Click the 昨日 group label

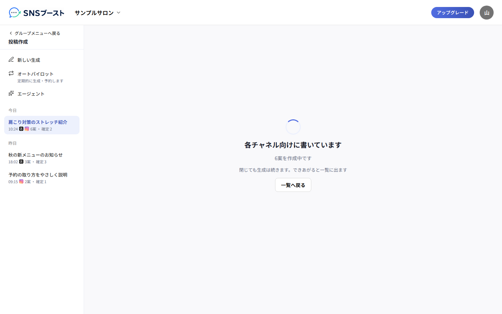(x=13, y=143)
